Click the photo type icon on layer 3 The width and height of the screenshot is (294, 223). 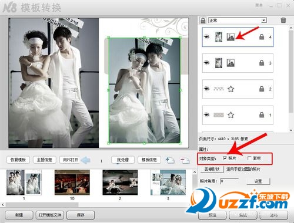click(230, 63)
